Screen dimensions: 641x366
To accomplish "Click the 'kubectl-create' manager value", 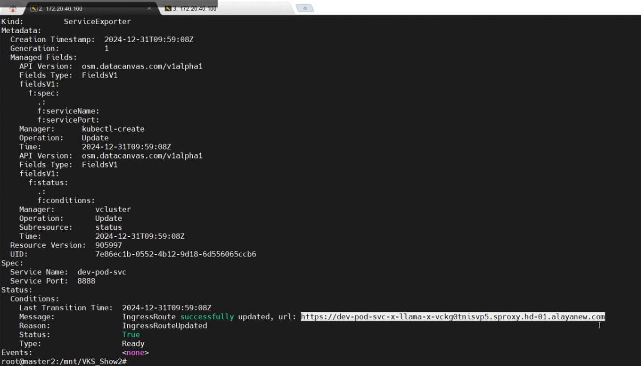I will click(113, 129).
